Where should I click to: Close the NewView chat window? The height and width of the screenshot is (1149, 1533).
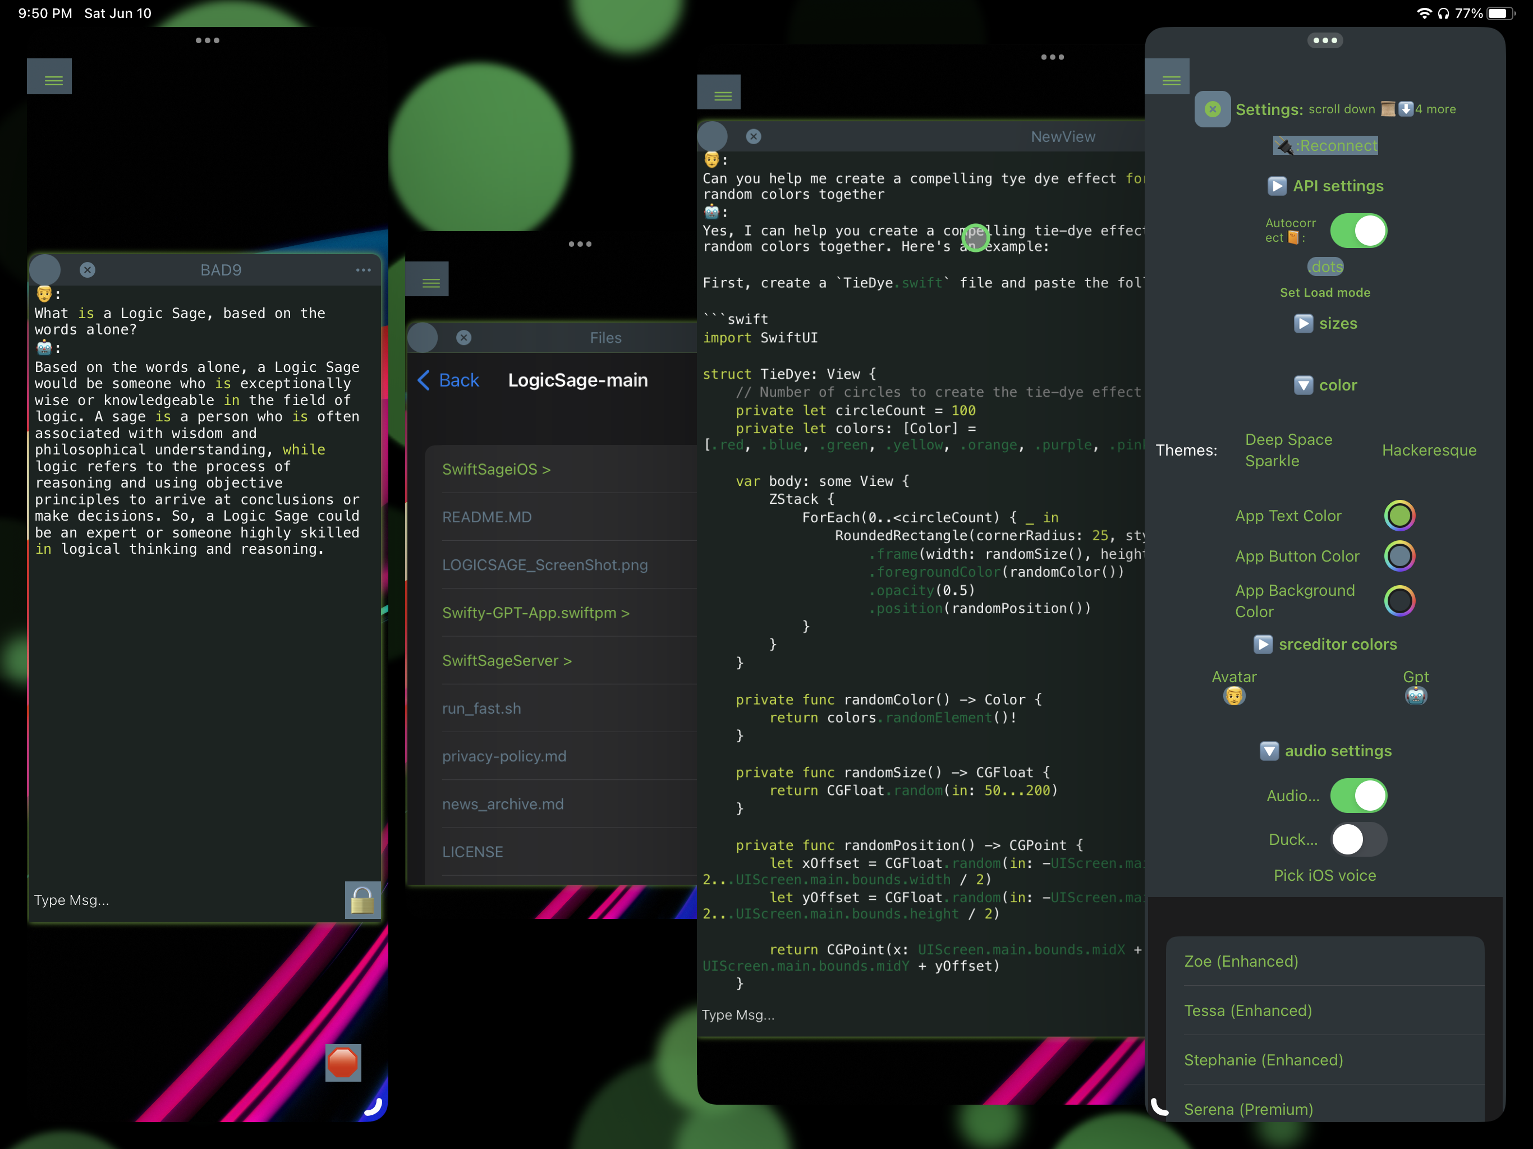(x=754, y=136)
